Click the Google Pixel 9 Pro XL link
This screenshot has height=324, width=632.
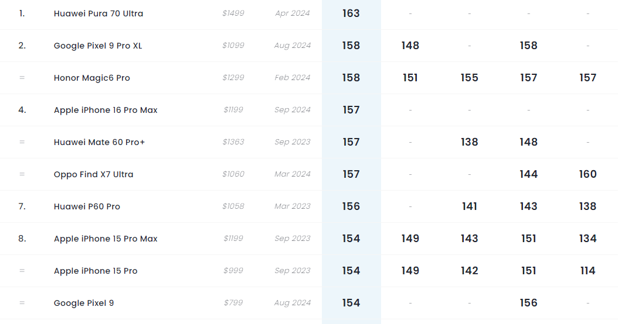[x=98, y=46]
